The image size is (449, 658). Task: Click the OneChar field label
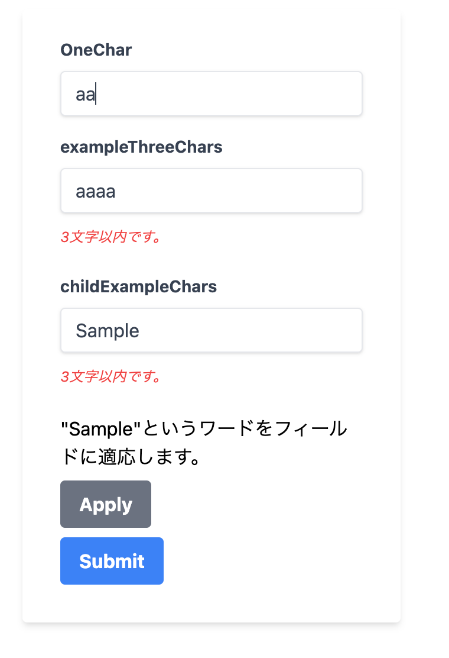[96, 50]
